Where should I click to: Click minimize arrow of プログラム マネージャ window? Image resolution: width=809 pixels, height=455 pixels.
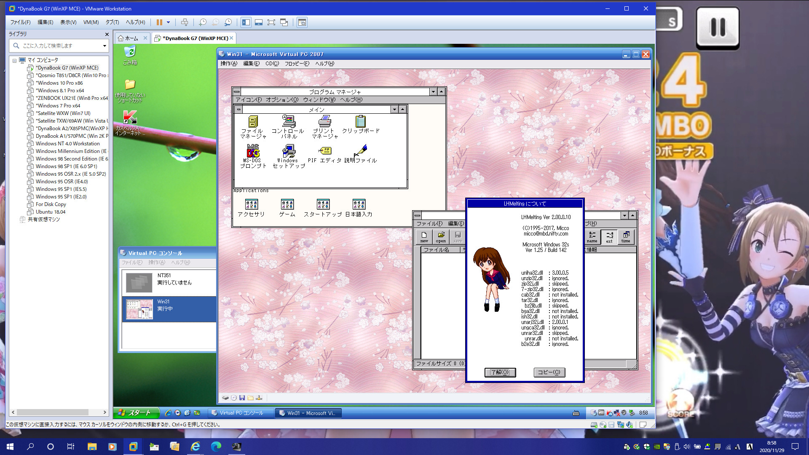tap(433, 92)
